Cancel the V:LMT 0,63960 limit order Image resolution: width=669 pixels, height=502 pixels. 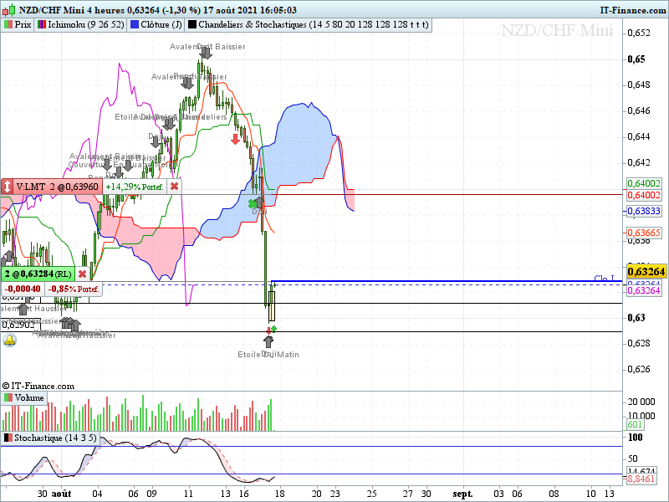(174, 187)
